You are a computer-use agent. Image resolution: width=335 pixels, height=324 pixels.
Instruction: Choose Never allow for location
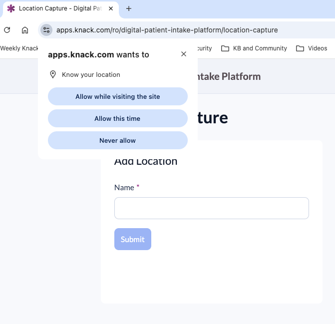pyautogui.click(x=118, y=140)
